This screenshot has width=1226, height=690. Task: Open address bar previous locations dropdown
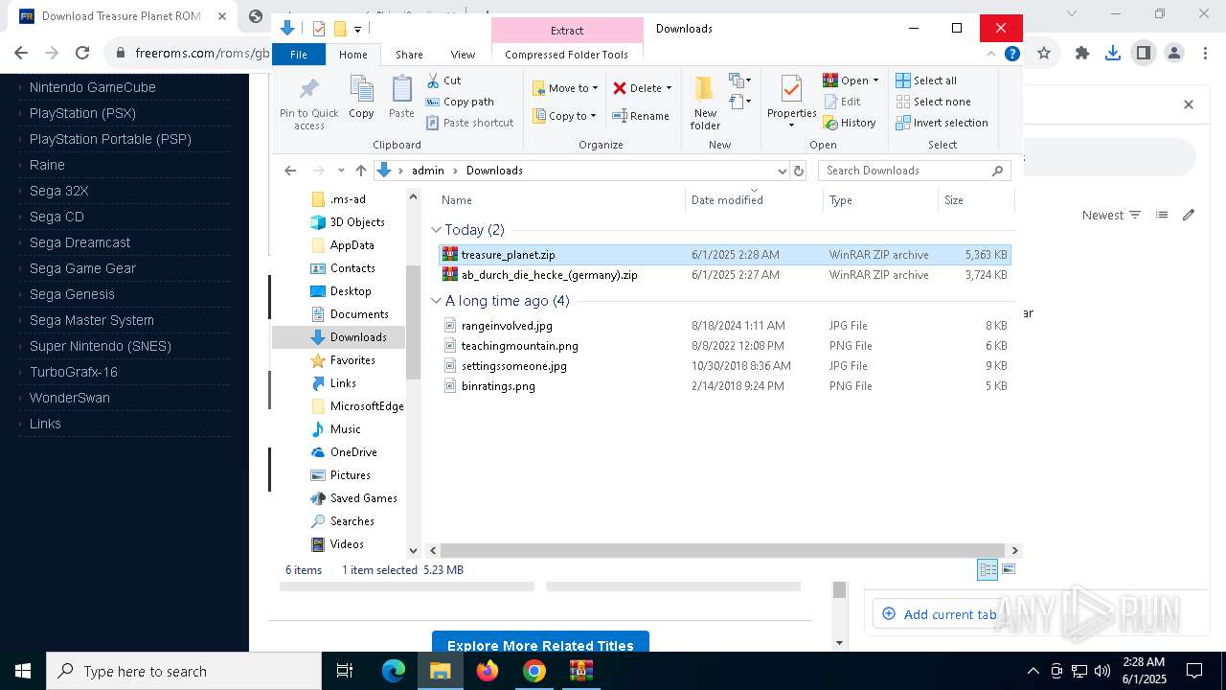click(x=782, y=171)
